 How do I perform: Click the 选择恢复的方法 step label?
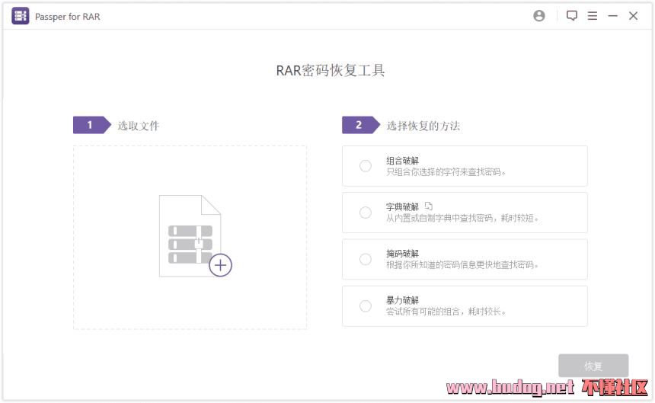pyautogui.click(x=423, y=126)
